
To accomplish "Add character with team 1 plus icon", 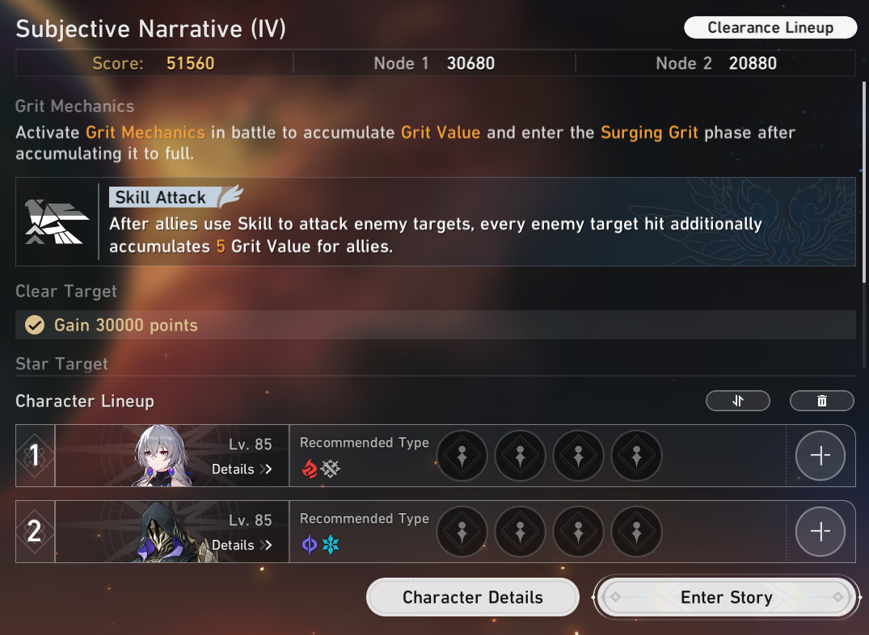I will point(820,456).
